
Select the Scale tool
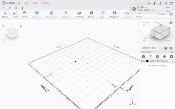pos(15,14)
